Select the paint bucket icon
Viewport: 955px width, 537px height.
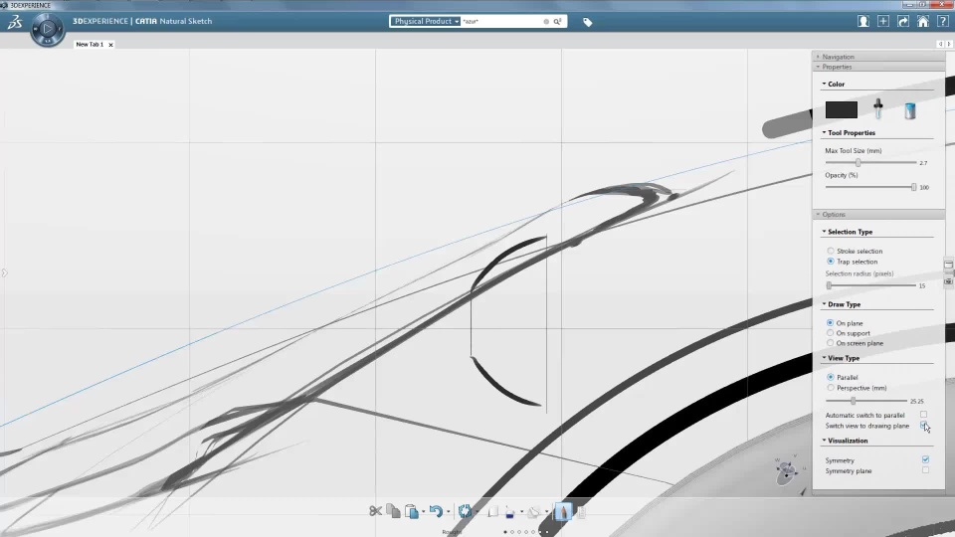pos(910,110)
